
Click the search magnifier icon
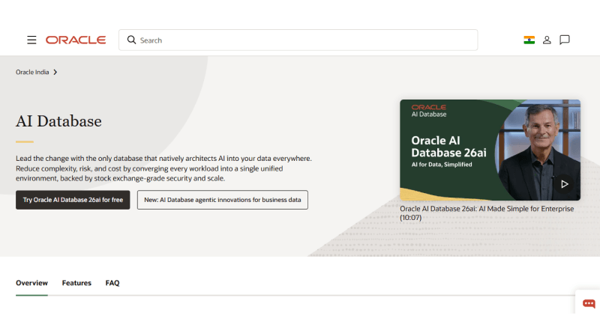click(132, 40)
